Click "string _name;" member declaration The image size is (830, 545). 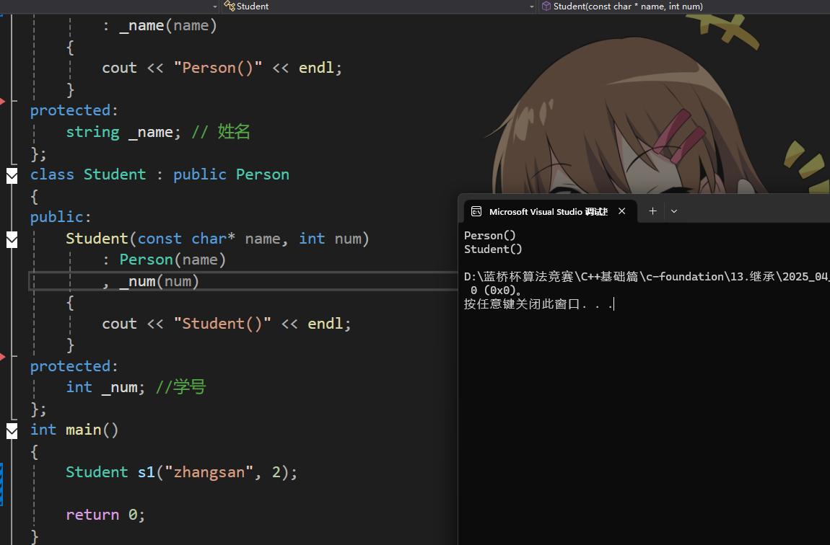coord(123,132)
